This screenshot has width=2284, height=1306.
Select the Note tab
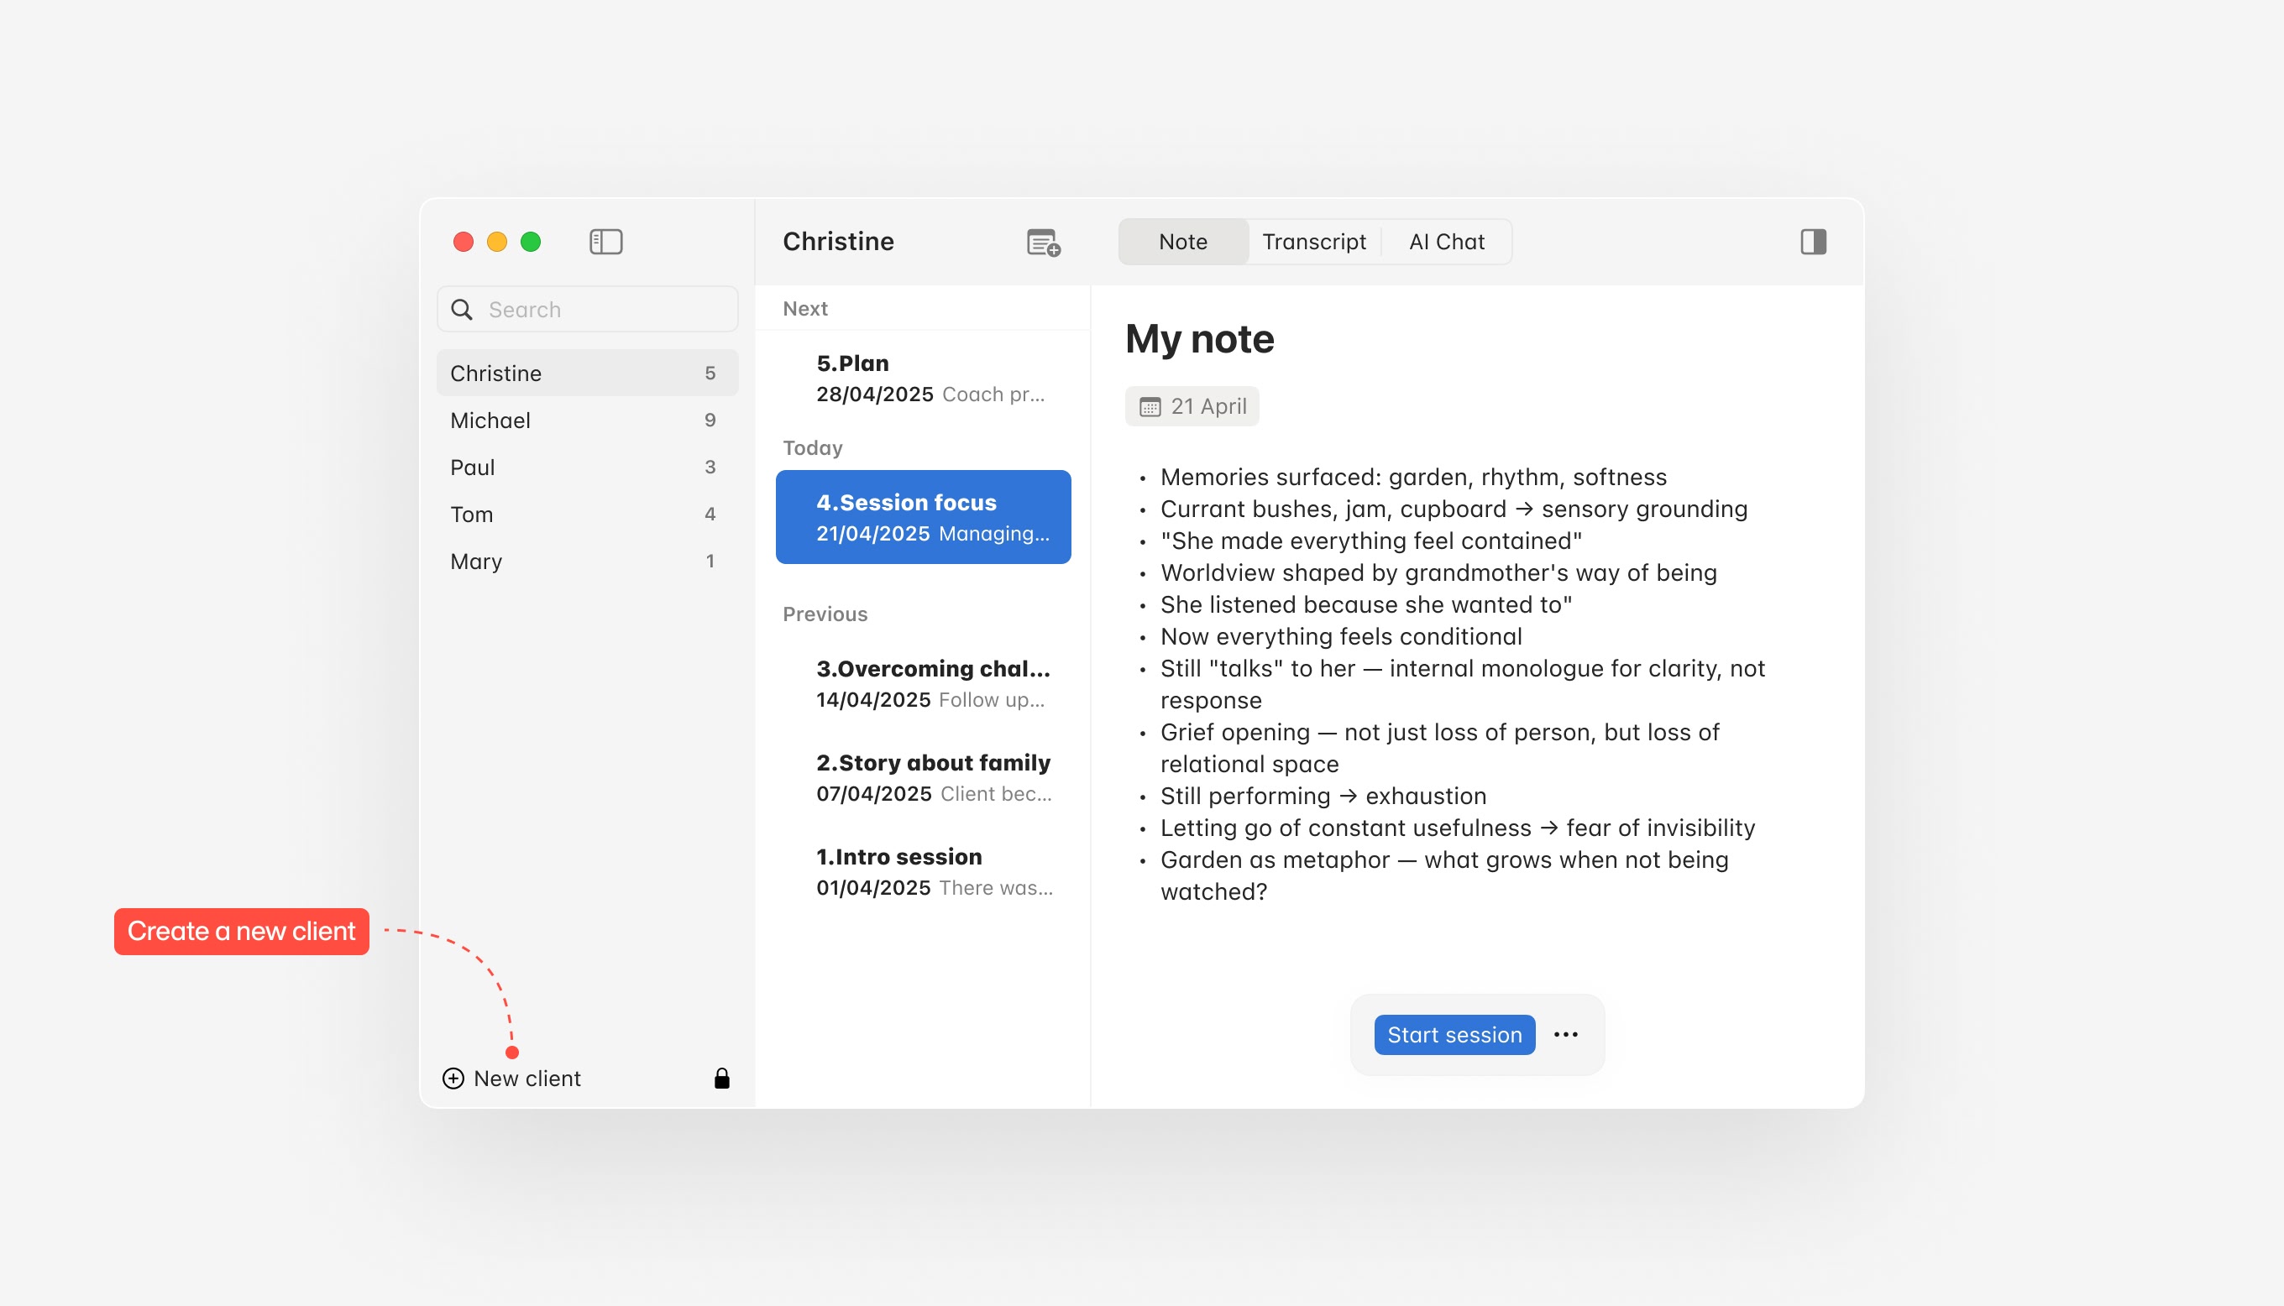(x=1182, y=241)
